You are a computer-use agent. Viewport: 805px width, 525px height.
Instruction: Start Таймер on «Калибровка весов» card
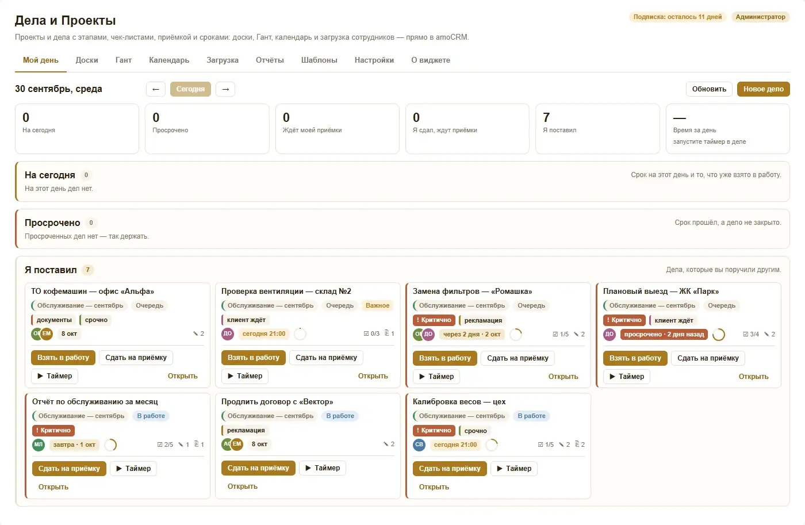click(514, 469)
